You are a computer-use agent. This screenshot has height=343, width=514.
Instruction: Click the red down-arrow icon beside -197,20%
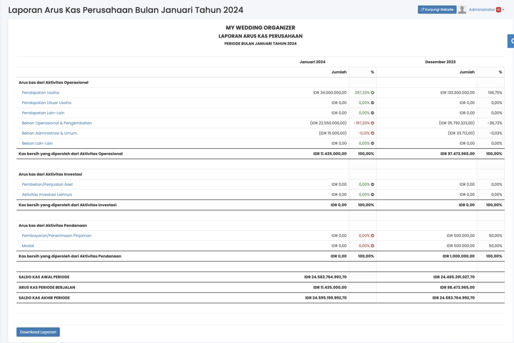(372, 123)
